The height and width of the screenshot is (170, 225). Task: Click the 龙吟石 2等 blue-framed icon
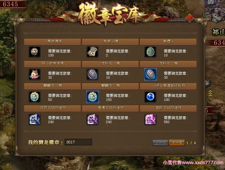pyautogui.click(x=150, y=74)
